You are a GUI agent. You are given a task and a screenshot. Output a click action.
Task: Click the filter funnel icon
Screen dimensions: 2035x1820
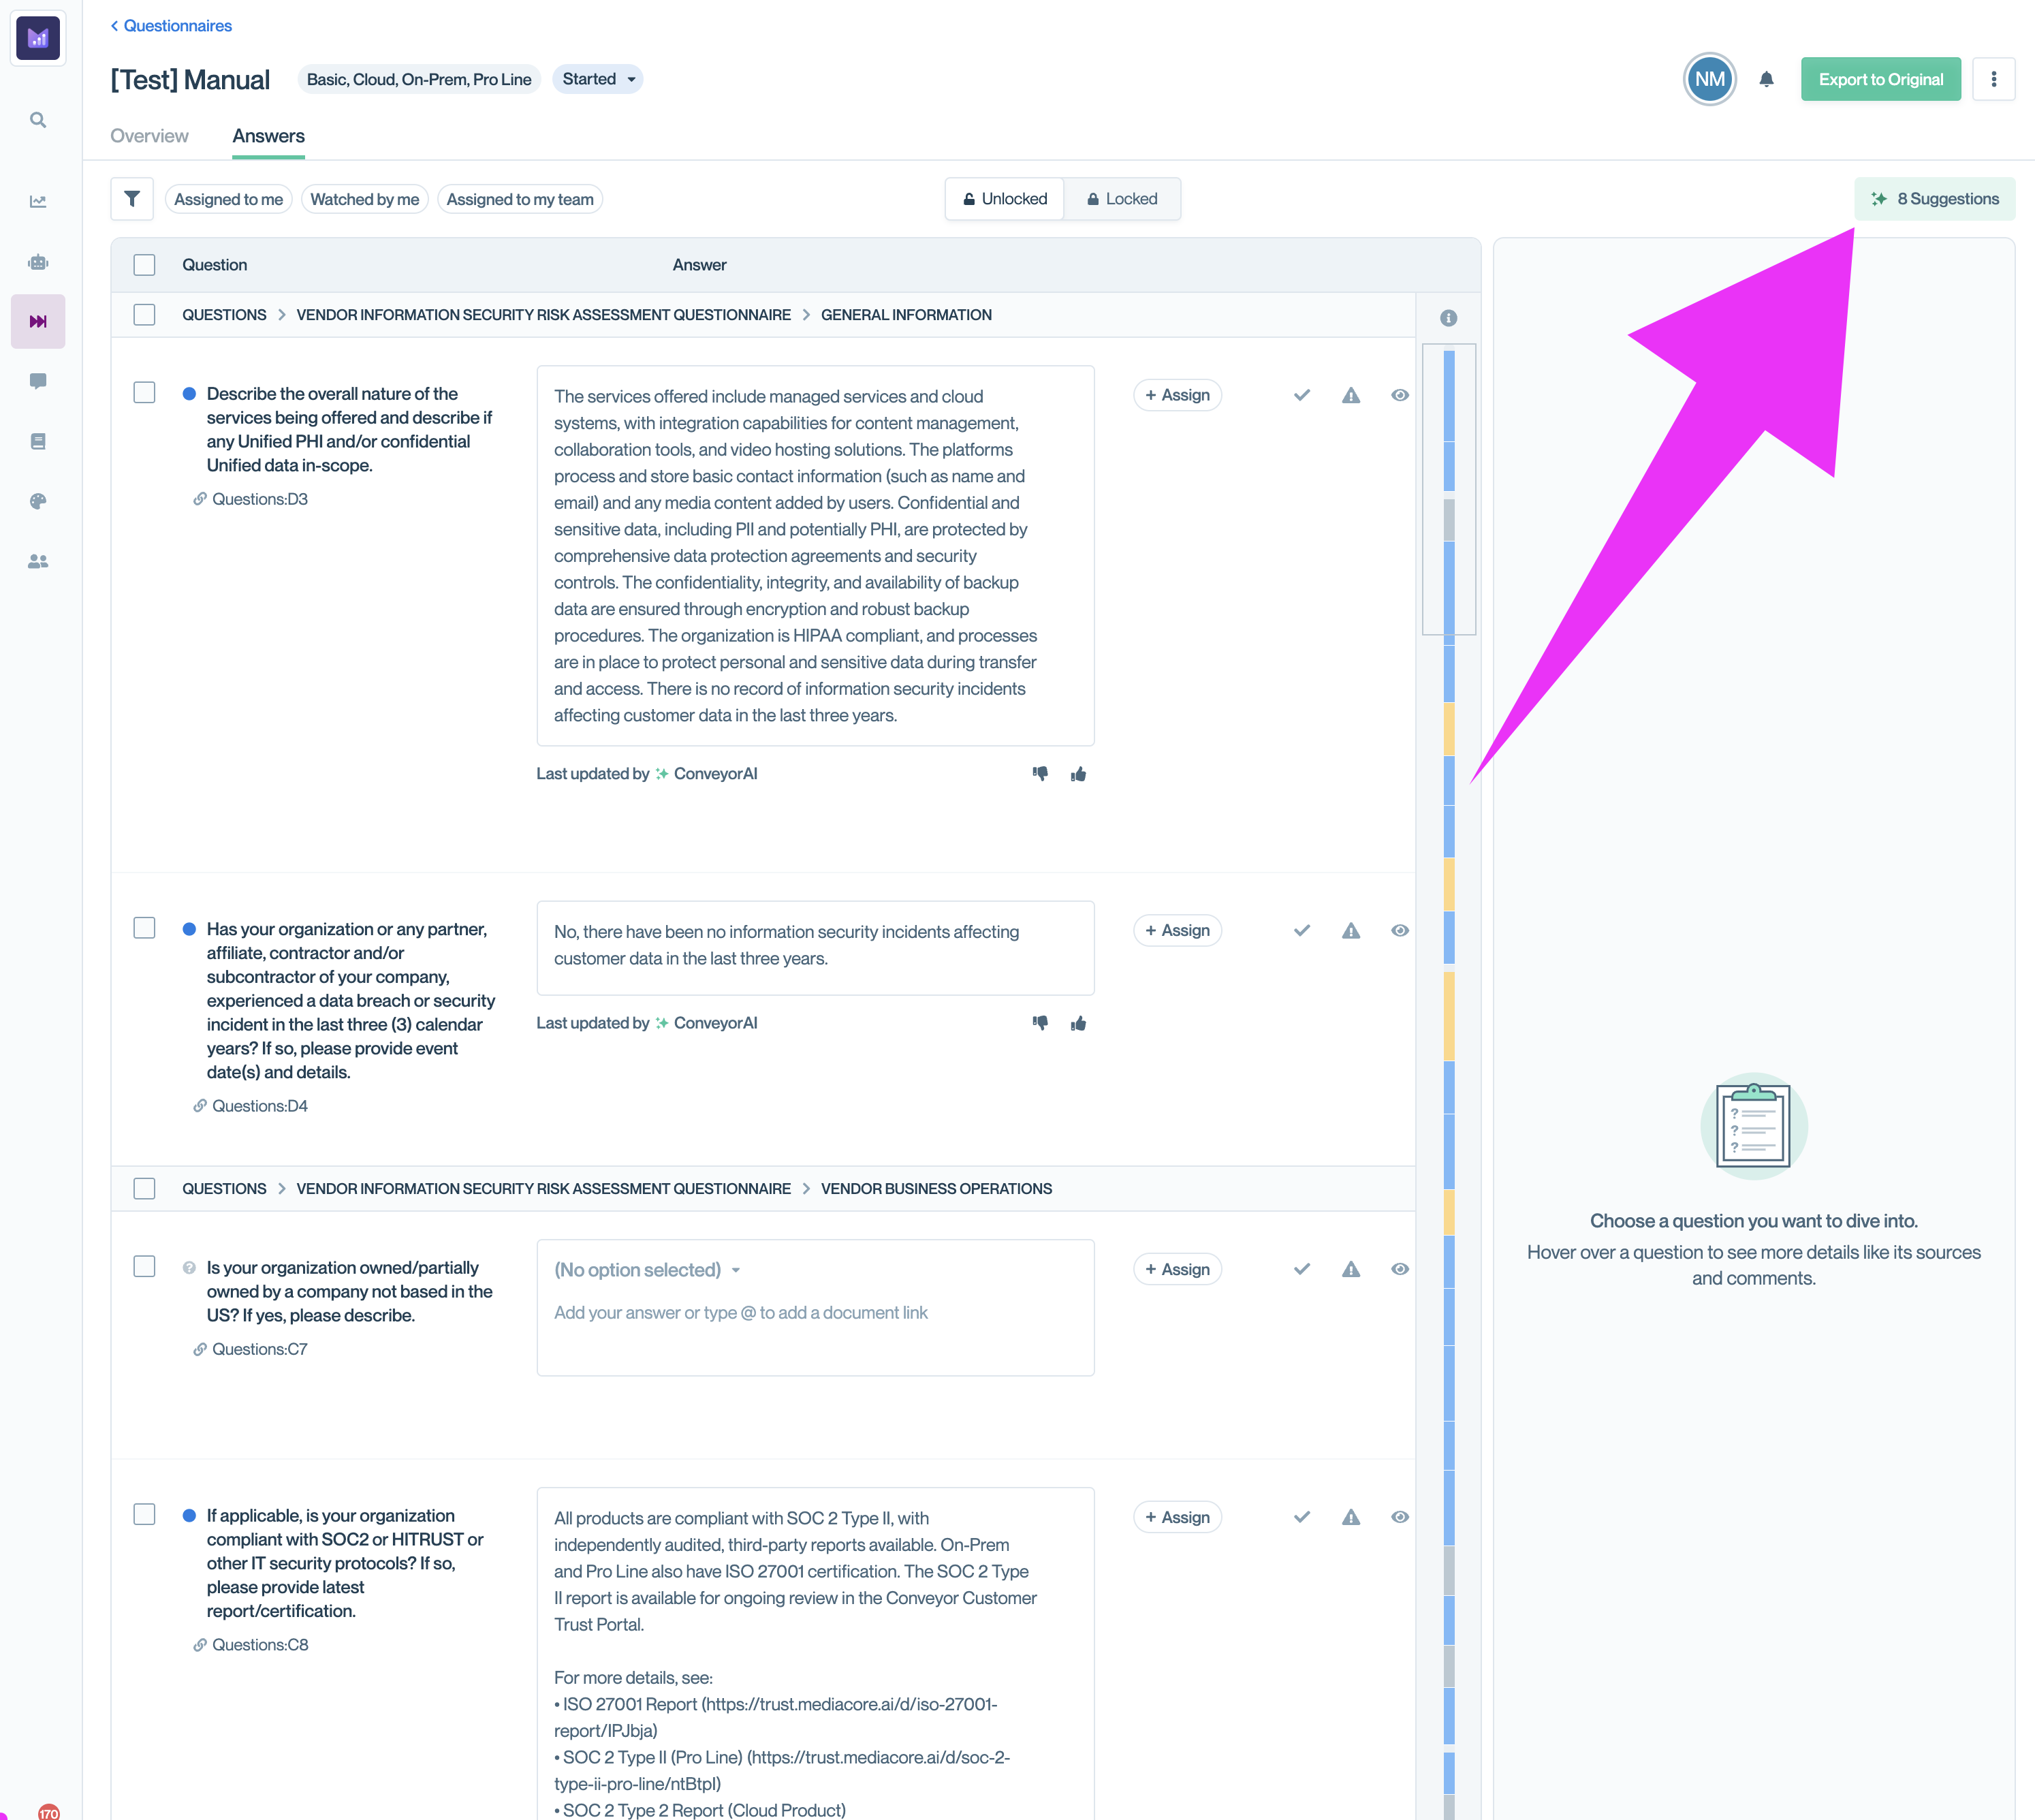(x=132, y=199)
